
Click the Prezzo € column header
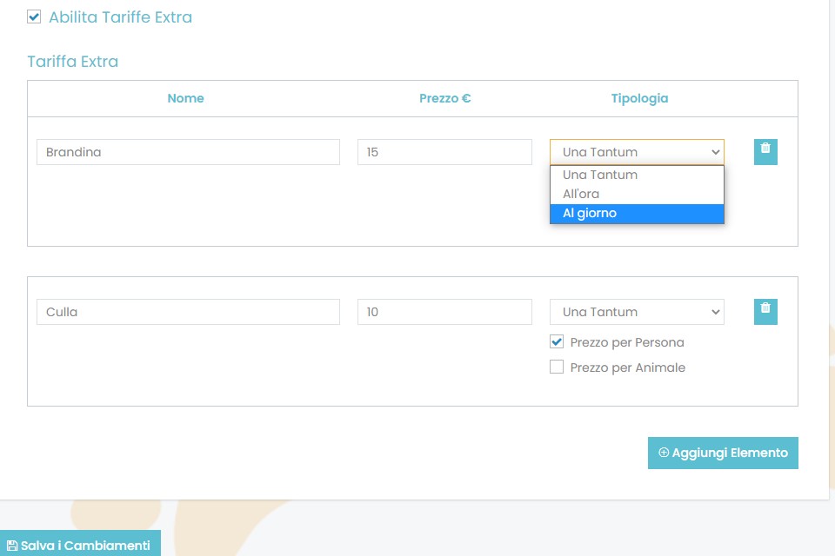[444, 98]
